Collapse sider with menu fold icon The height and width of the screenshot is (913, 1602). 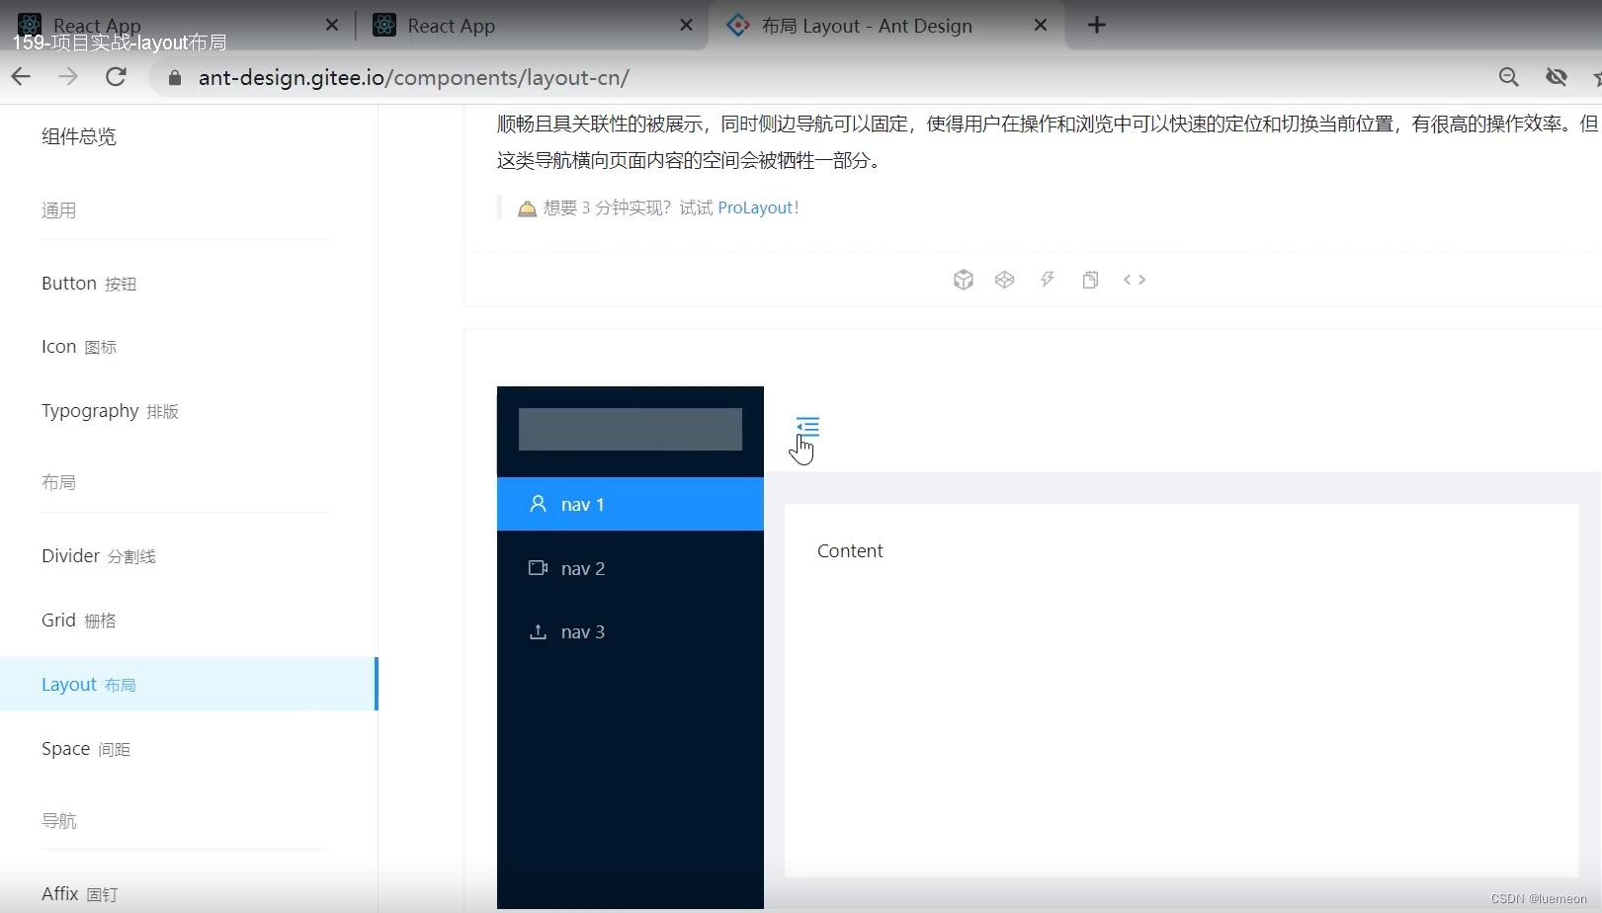pos(807,427)
